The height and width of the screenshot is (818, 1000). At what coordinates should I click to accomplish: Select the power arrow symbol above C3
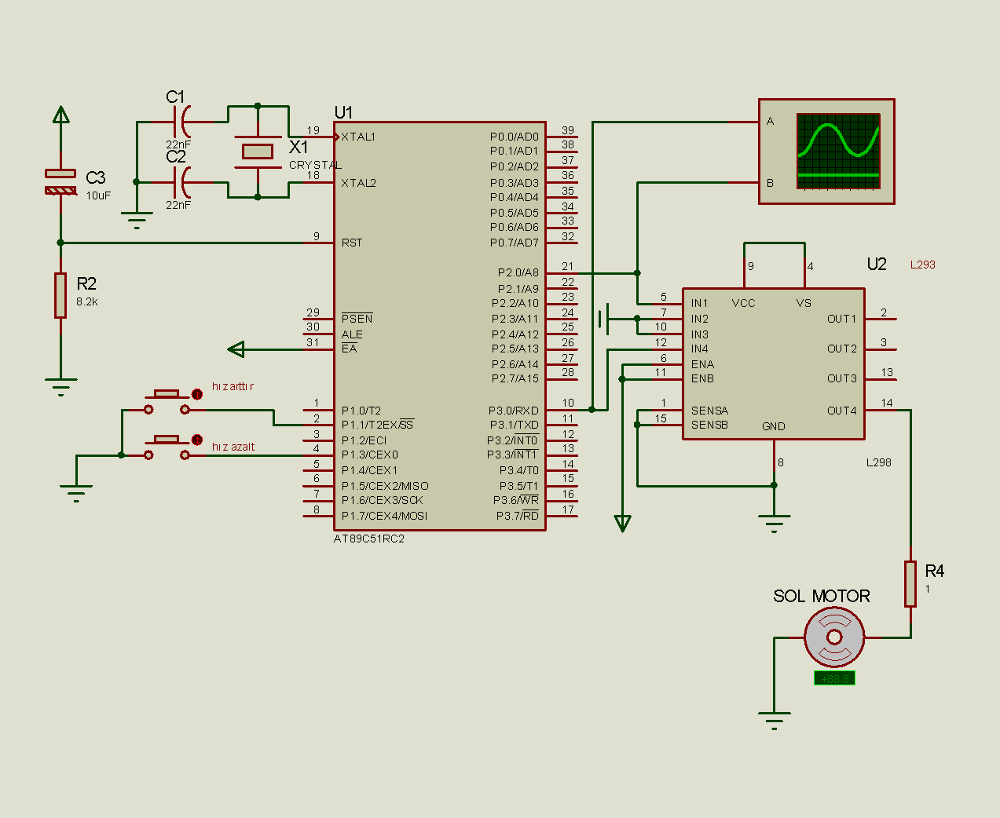click(x=61, y=115)
